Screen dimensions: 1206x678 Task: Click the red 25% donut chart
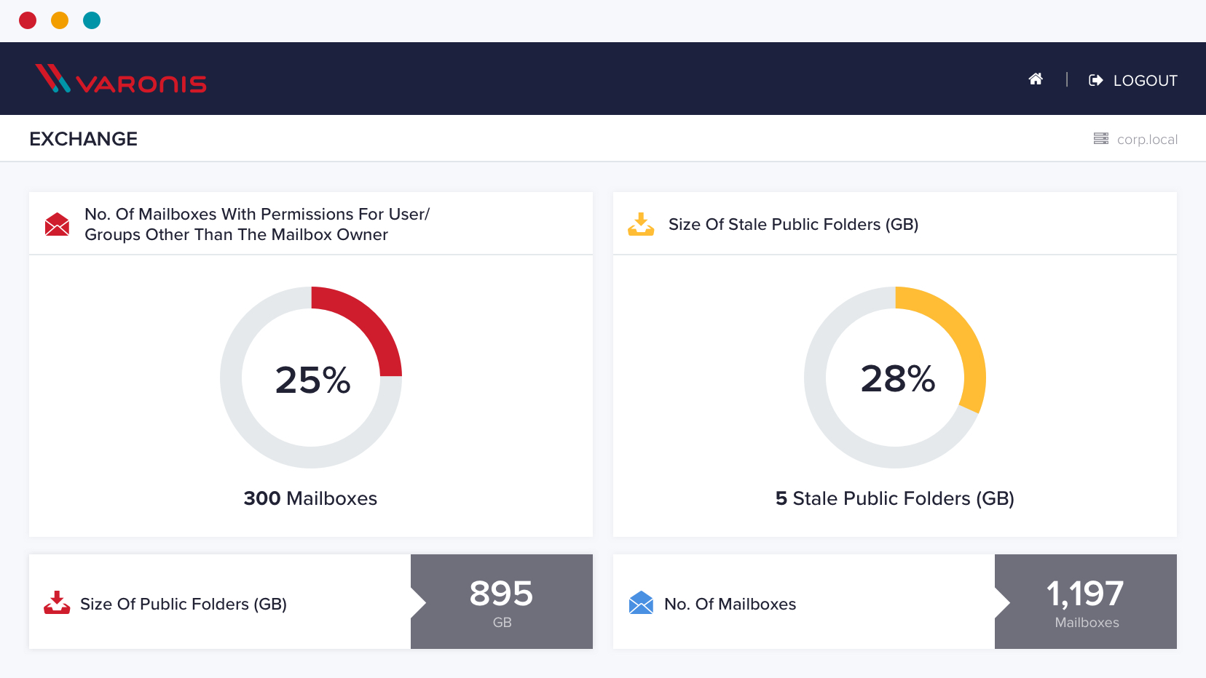coord(311,378)
